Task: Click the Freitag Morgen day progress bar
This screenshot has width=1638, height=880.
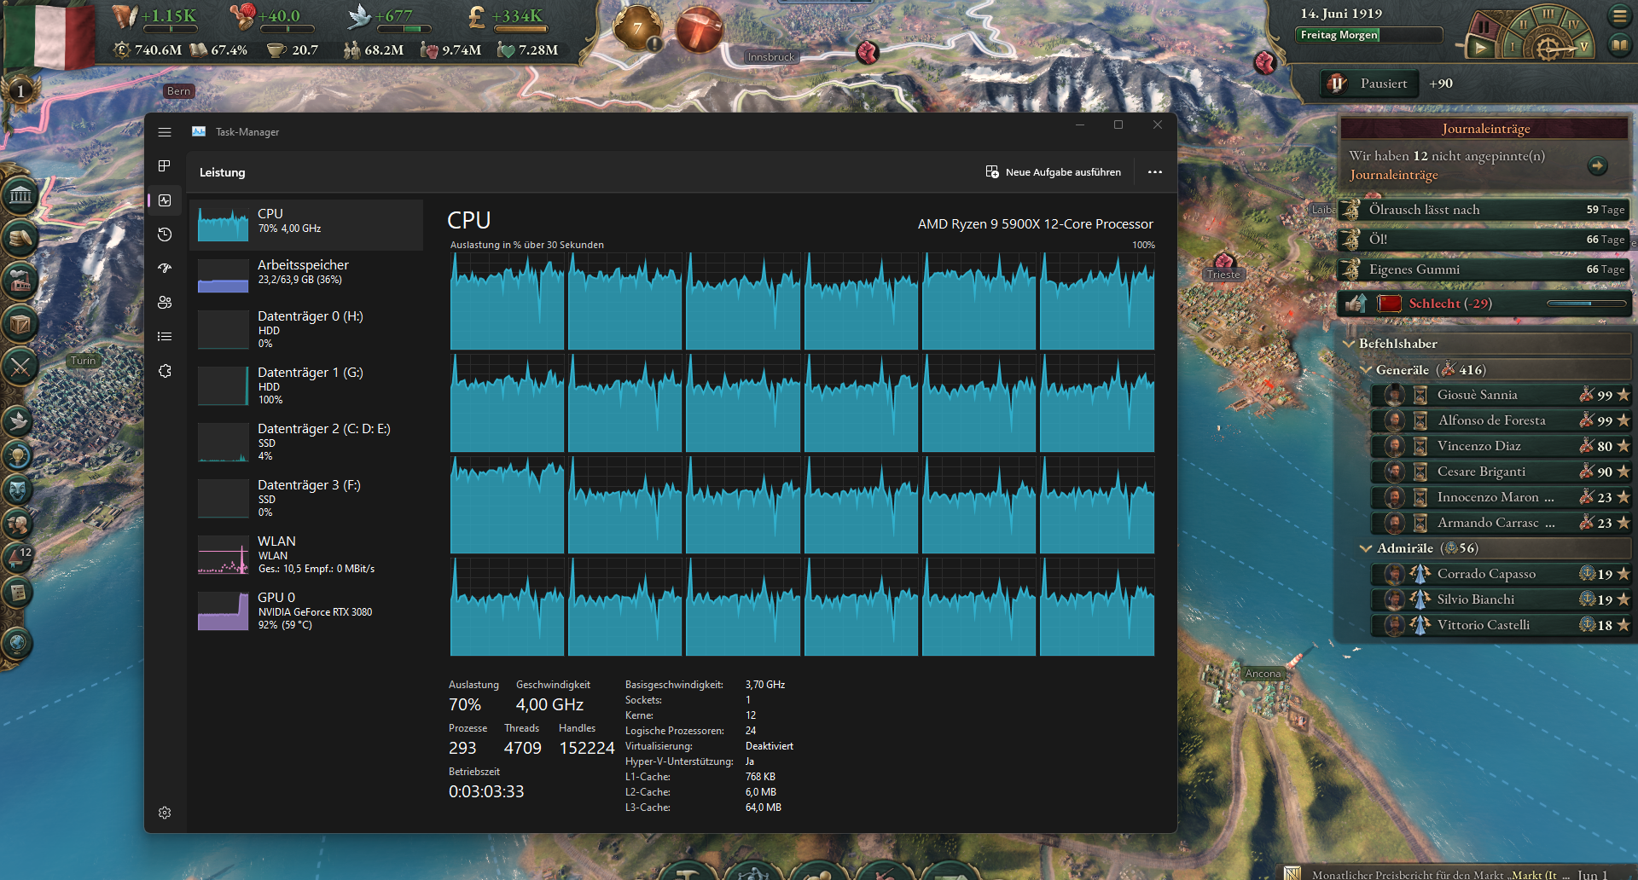Action: pos(1368,35)
